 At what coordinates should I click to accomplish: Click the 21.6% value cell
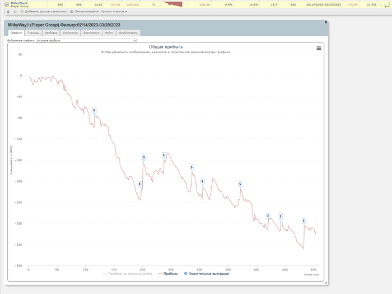tap(371, 4)
